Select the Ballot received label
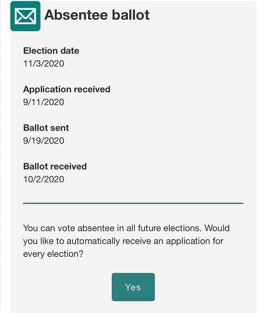Screen dimensions: 266x313 click(55, 166)
